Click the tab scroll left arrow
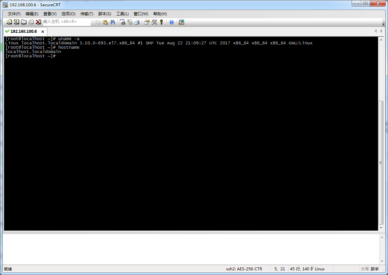 376,31
